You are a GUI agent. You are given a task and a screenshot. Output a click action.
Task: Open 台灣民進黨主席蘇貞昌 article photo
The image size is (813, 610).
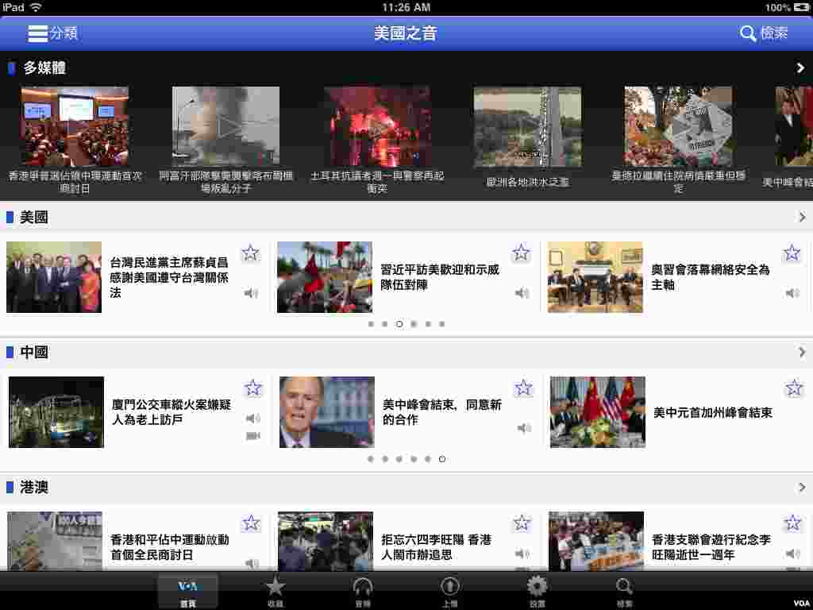tap(54, 277)
